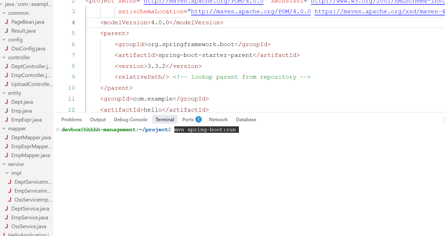
Task: Collapse the impl folder
Action: coord(7,173)
